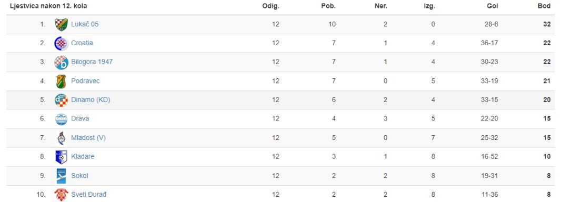This screenshot has height=202, width=562.
Task: Click the Sokol club logo
Action: [x=61, y=176]
